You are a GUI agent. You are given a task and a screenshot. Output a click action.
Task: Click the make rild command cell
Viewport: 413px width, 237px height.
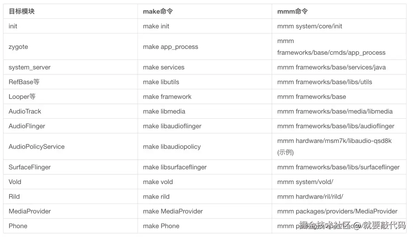click(x=156, y=197)
